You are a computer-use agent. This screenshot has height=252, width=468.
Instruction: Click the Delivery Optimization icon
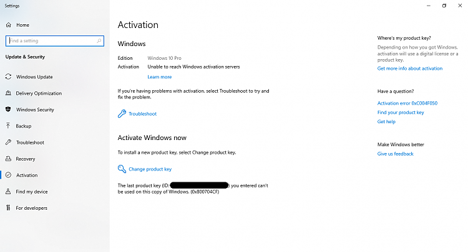click(x=8, y=93)
